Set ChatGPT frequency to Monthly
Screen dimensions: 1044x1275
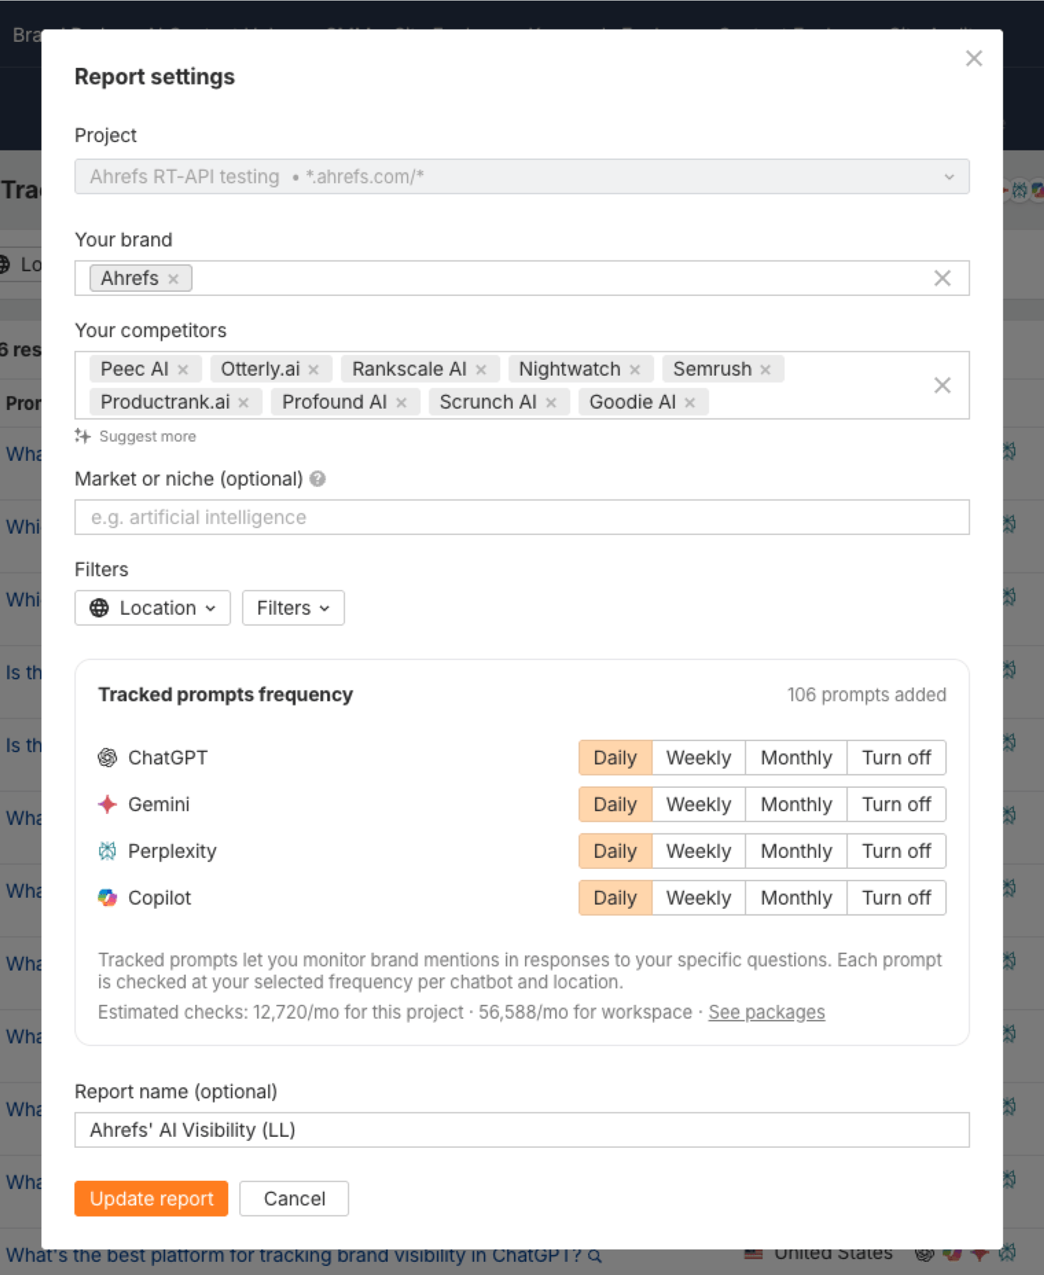click(796, 758)
